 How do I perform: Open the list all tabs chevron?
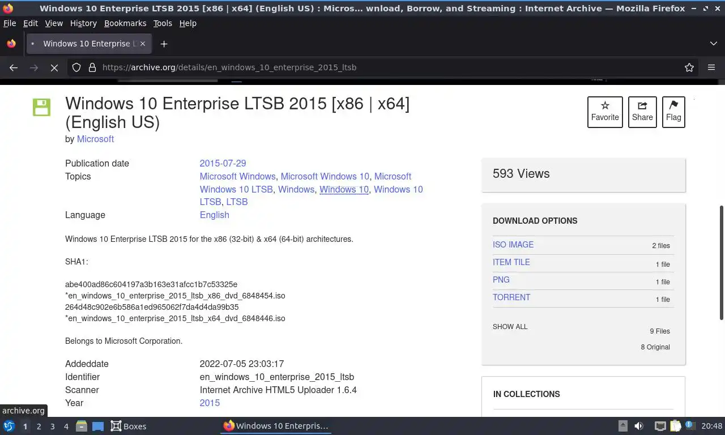pos(714,44)
